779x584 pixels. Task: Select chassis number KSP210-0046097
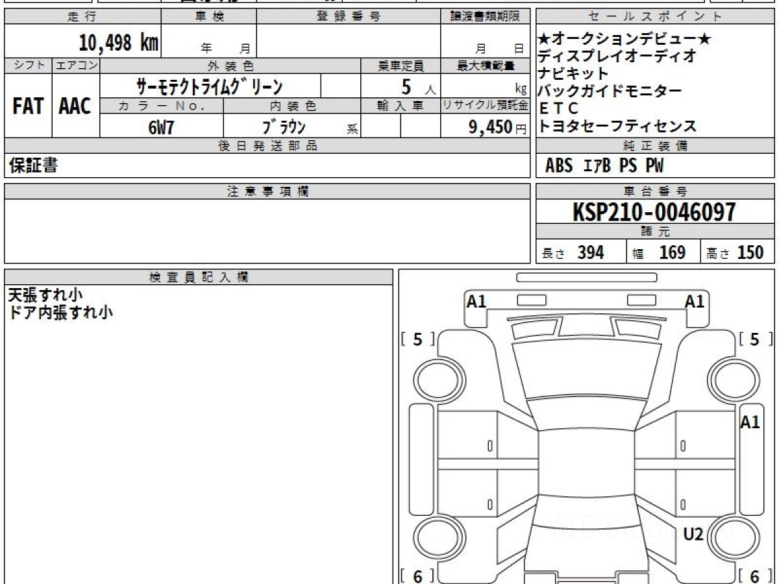pyautogui.click(x=654, y=212)
